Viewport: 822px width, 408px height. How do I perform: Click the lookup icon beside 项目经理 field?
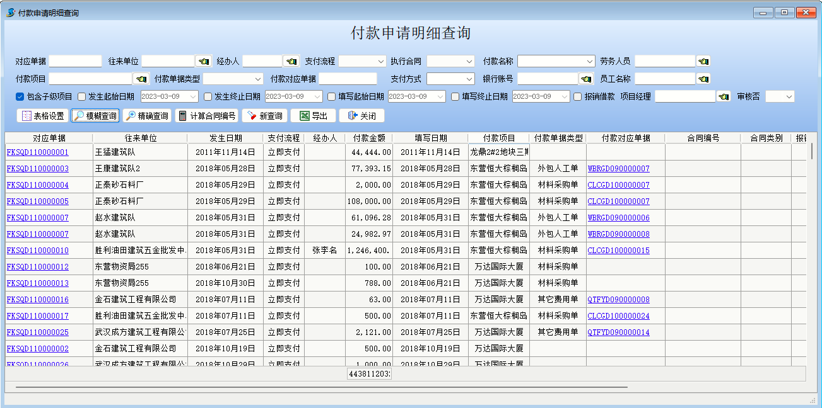724,97
